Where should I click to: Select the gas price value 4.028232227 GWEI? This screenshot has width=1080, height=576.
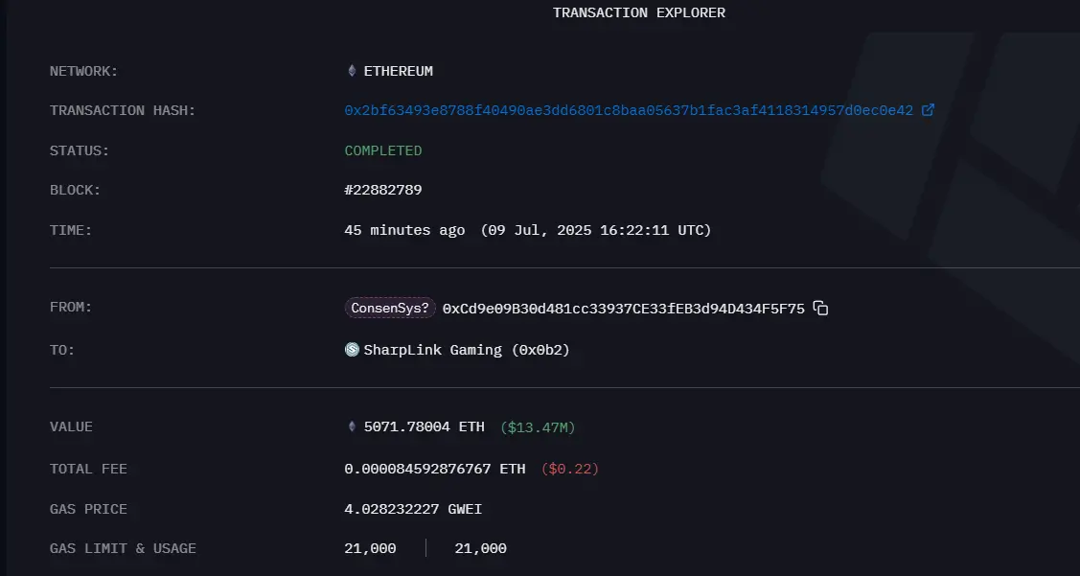[x=412, y=508]
